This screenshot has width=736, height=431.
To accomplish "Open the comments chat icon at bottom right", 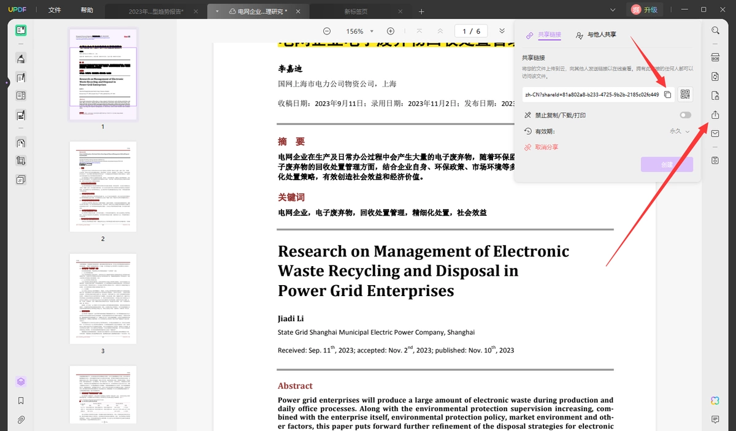I will point(715,419).
